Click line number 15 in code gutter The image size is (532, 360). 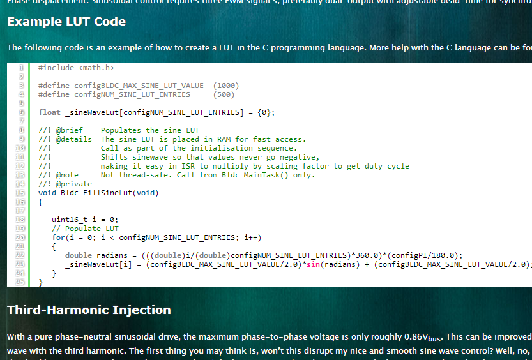pyautogui.click(x=20, y=193)
